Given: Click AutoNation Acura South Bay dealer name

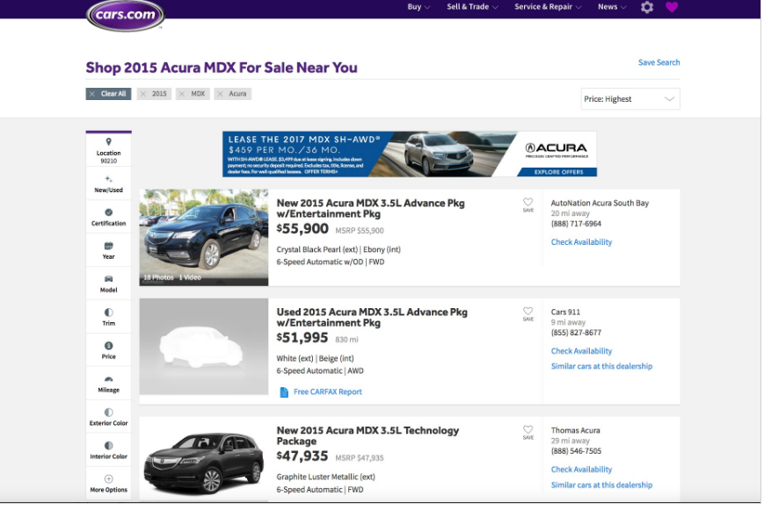Looking at the screenshot, I should pyautogui.click(x=600, y=203).
